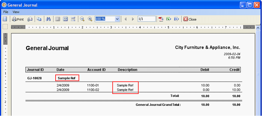
Task: Click Credit amount in 1100-02 row
Action: coord(236,90)
